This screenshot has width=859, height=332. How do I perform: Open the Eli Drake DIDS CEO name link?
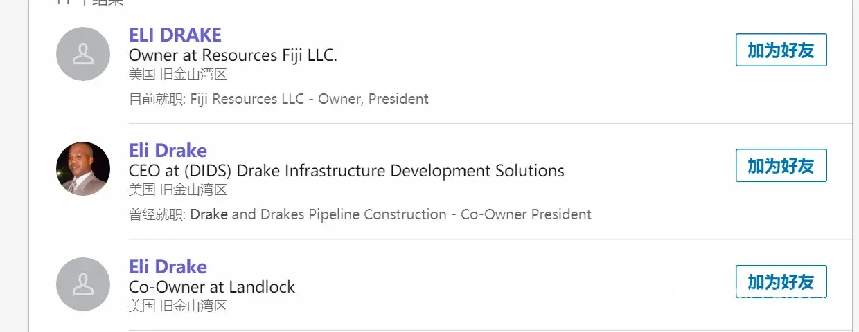(x=168, y=151)
